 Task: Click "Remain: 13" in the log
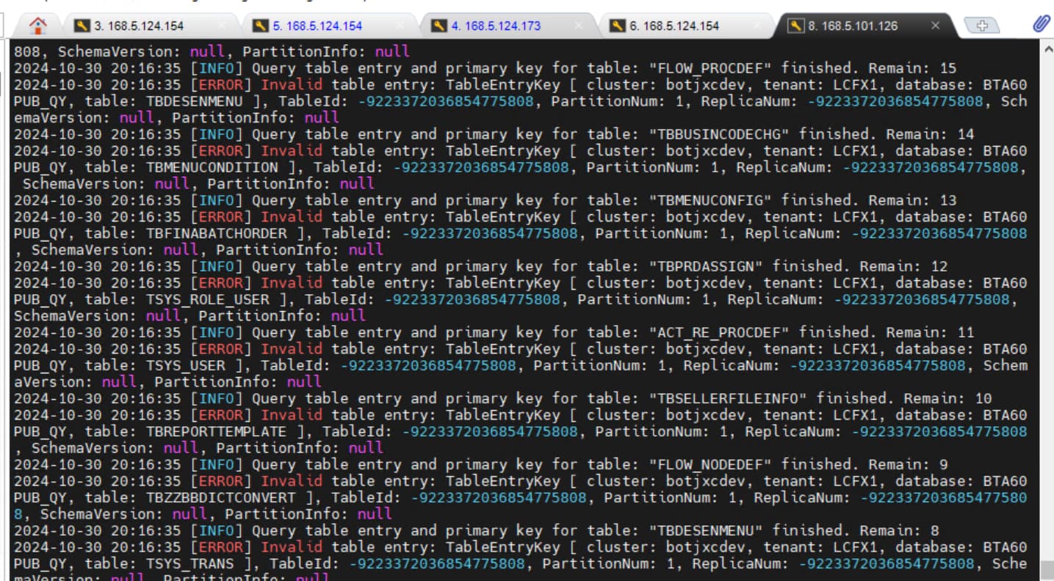click(912, 200)
